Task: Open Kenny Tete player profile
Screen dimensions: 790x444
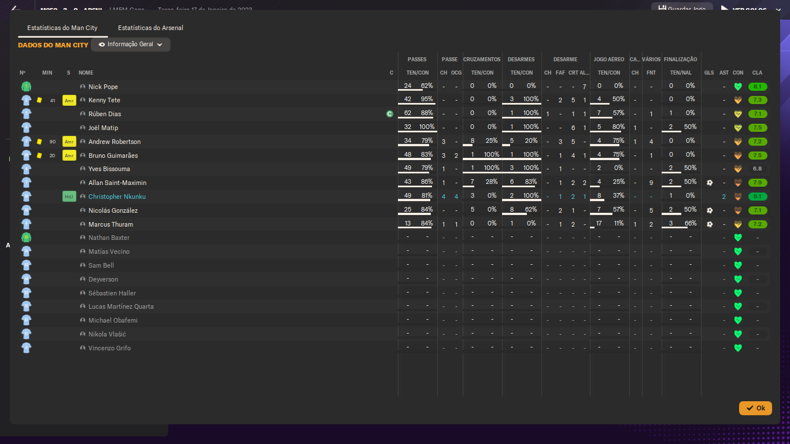Action: [x=104, y=100]
